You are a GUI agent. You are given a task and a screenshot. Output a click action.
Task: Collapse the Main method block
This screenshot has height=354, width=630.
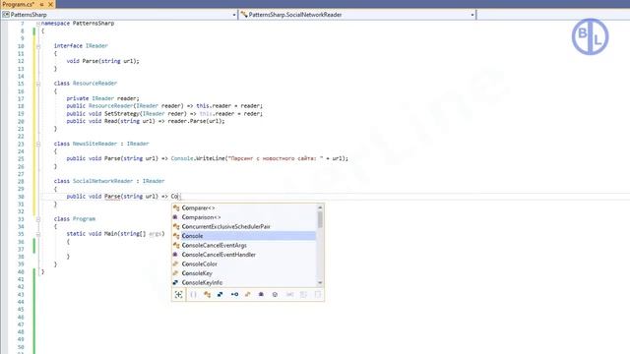[x=38, y=234]
